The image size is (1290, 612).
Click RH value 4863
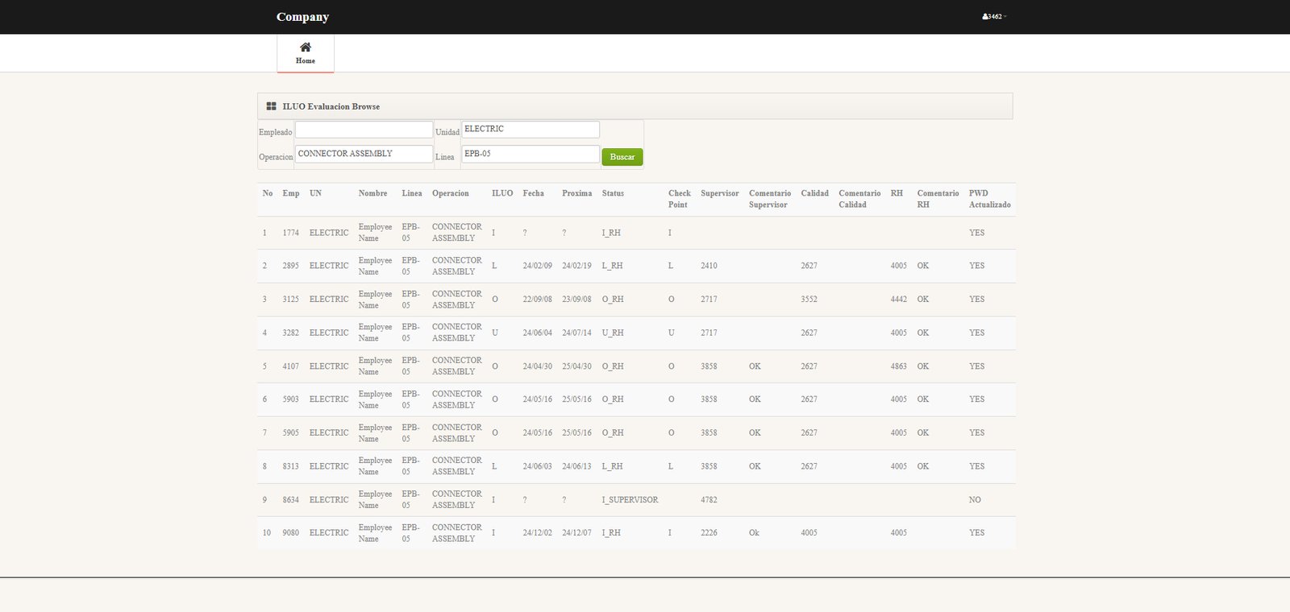[898, 366]
